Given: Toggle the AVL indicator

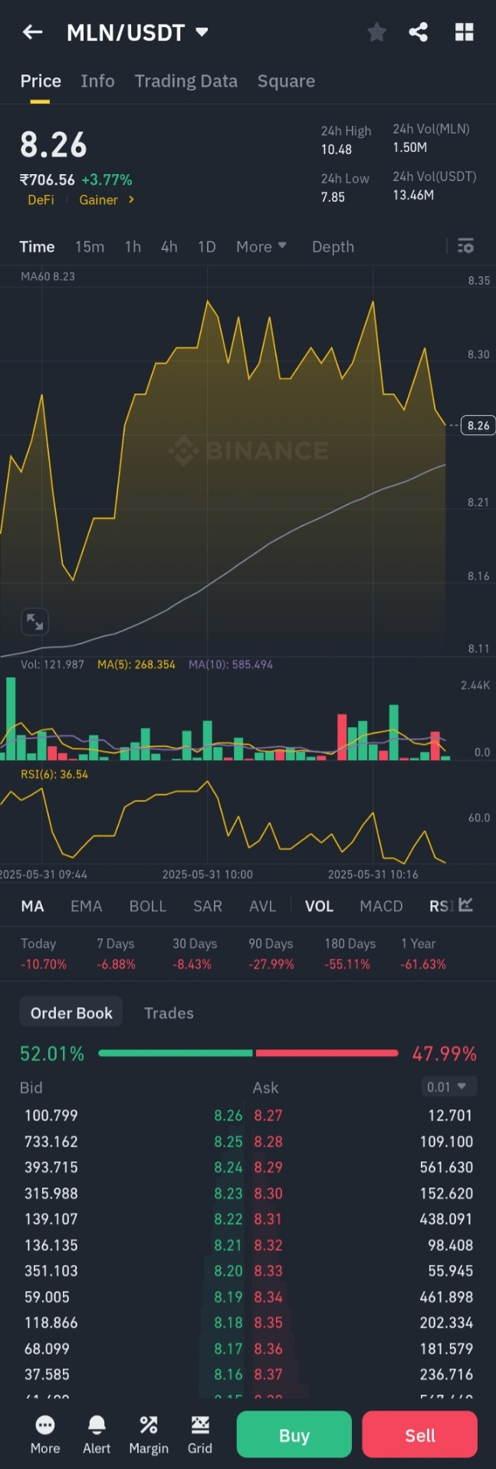Looking at the screenshot, I should (263, 906).
